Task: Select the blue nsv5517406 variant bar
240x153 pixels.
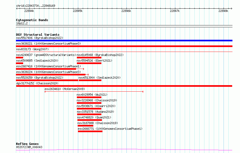Action: coord(124,41)
